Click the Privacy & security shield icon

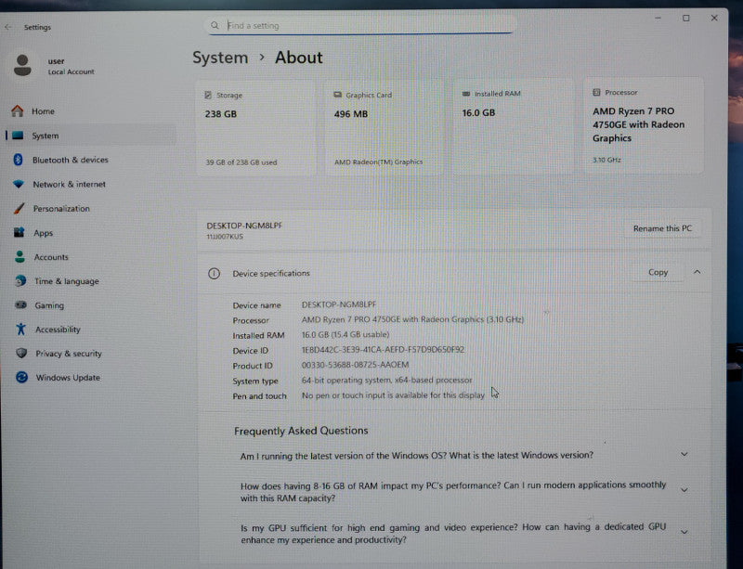21,353
